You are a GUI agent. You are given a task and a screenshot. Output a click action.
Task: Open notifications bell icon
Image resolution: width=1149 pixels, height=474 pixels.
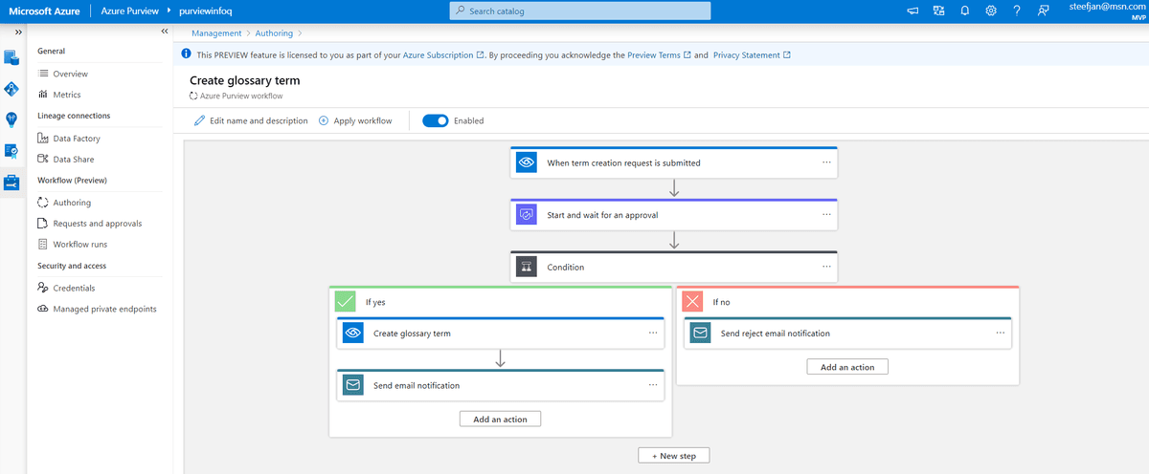point(964,11)
